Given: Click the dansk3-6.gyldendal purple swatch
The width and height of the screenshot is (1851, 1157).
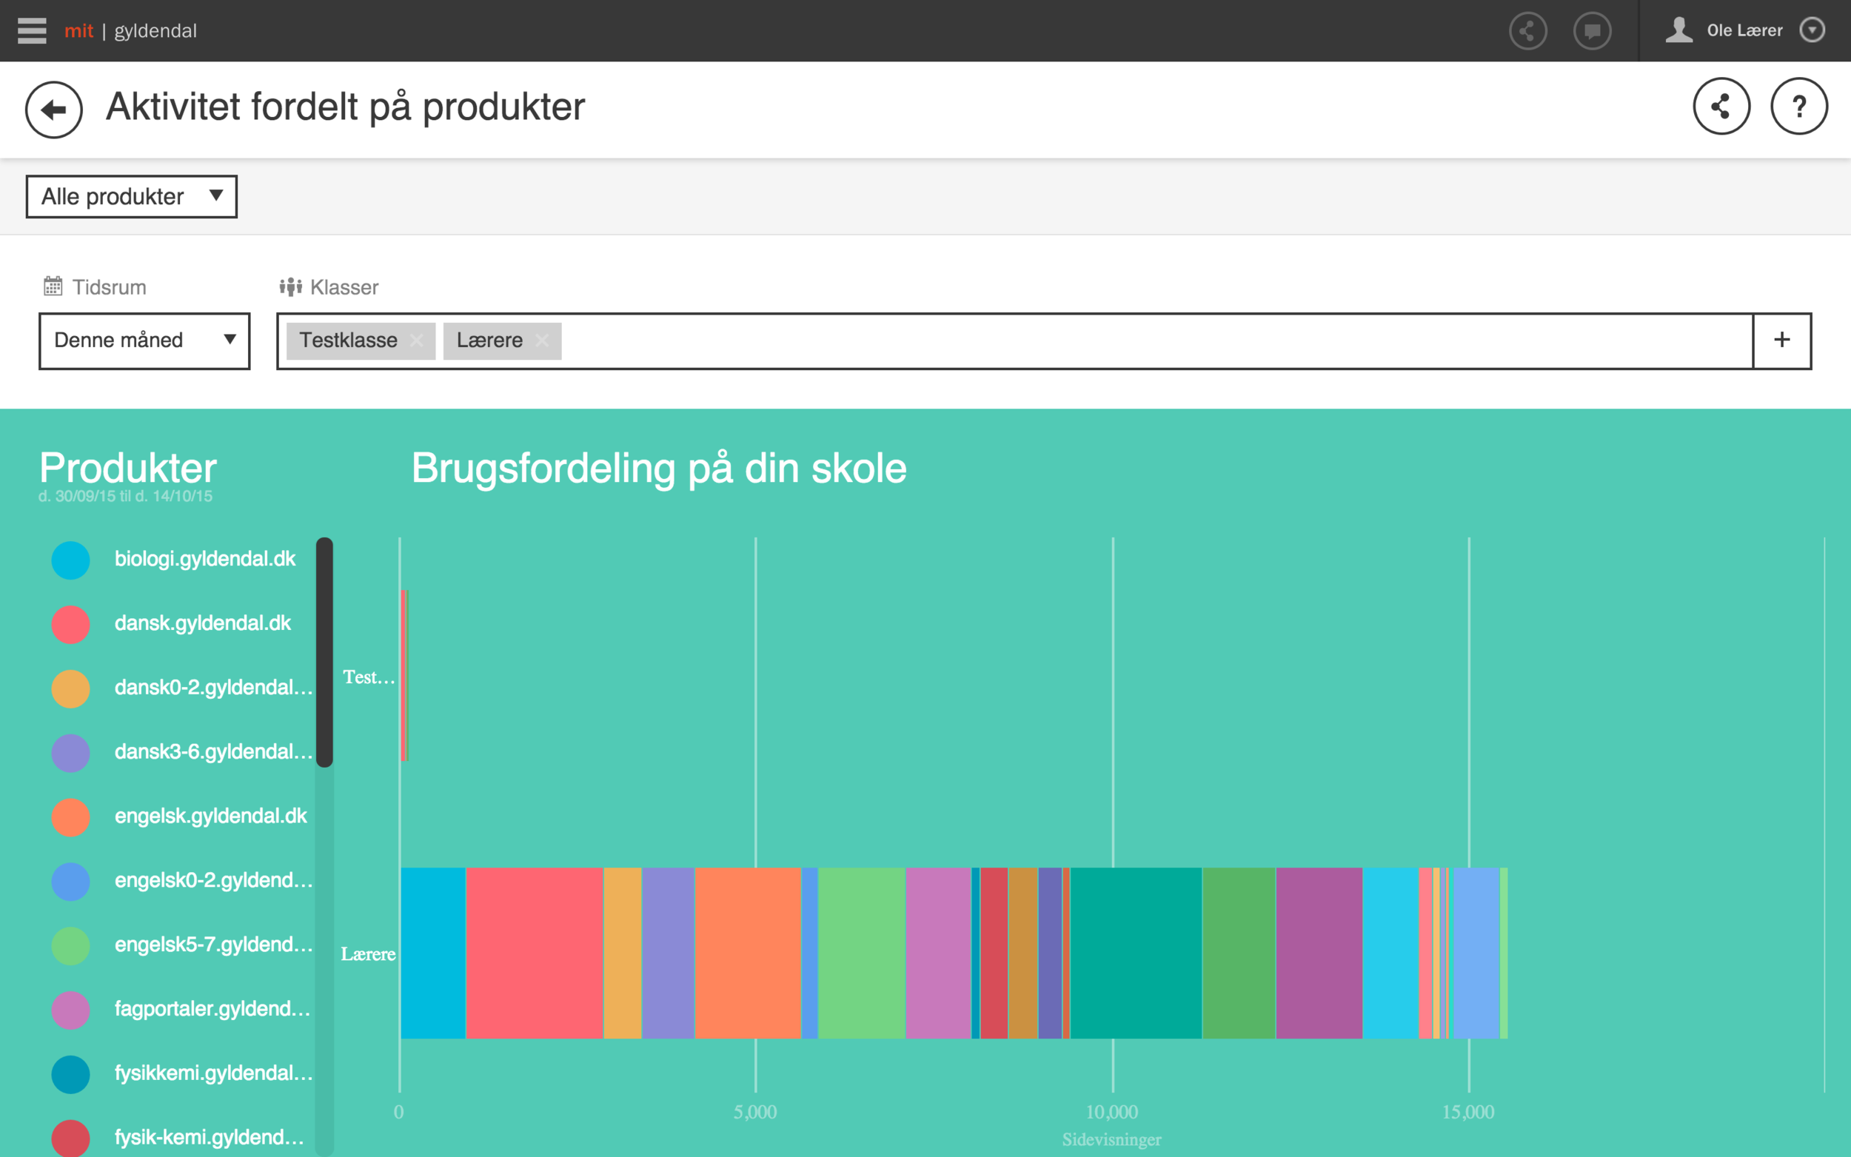Looking at the screenshot, I should 70,753.
